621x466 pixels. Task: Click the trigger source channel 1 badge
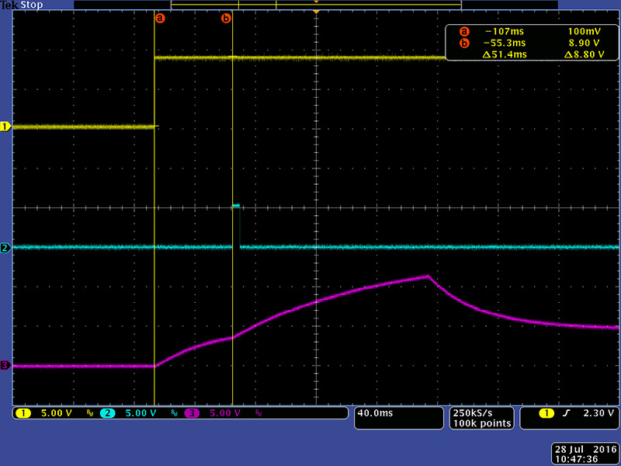548,414
